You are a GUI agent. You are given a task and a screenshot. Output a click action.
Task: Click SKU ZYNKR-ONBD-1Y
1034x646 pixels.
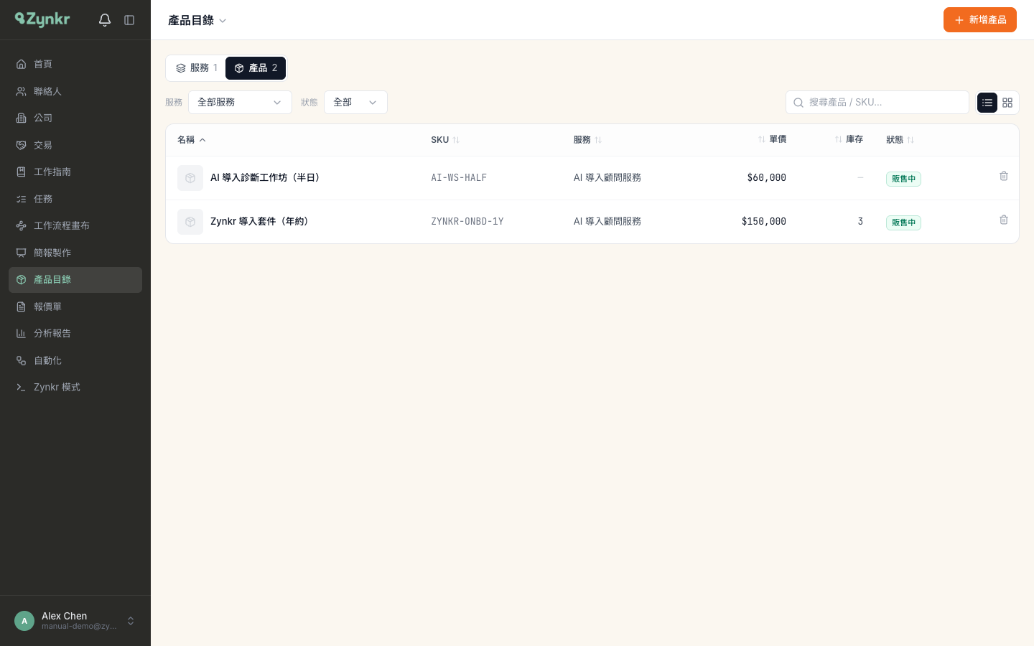(x=467, y=221)
